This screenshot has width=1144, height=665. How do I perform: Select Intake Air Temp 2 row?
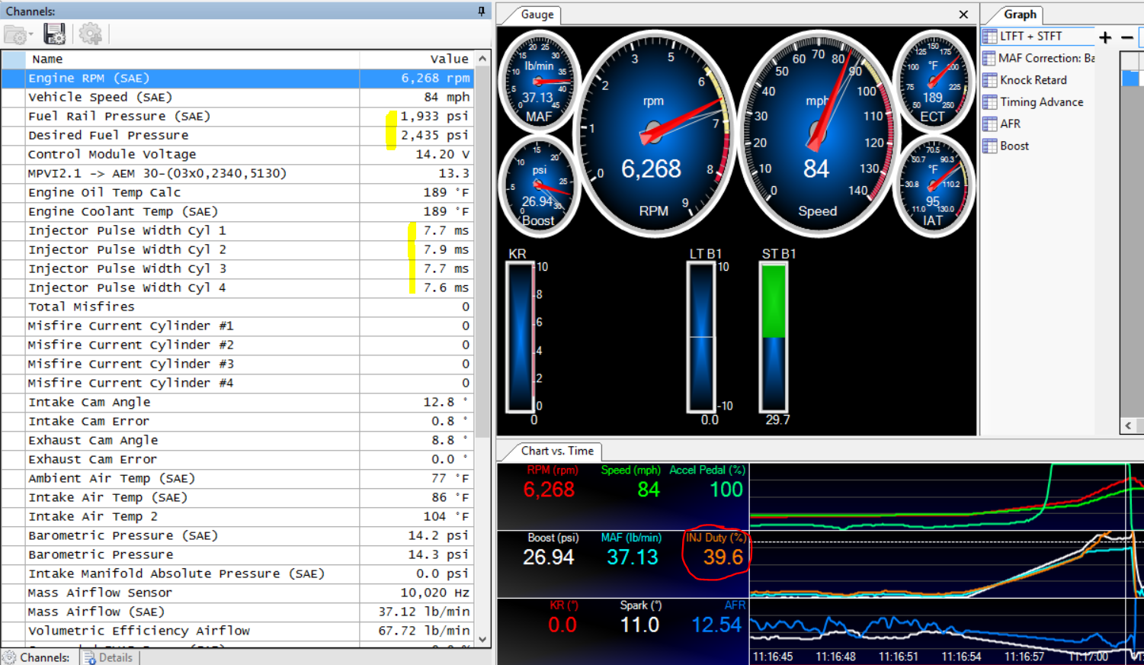238,516
